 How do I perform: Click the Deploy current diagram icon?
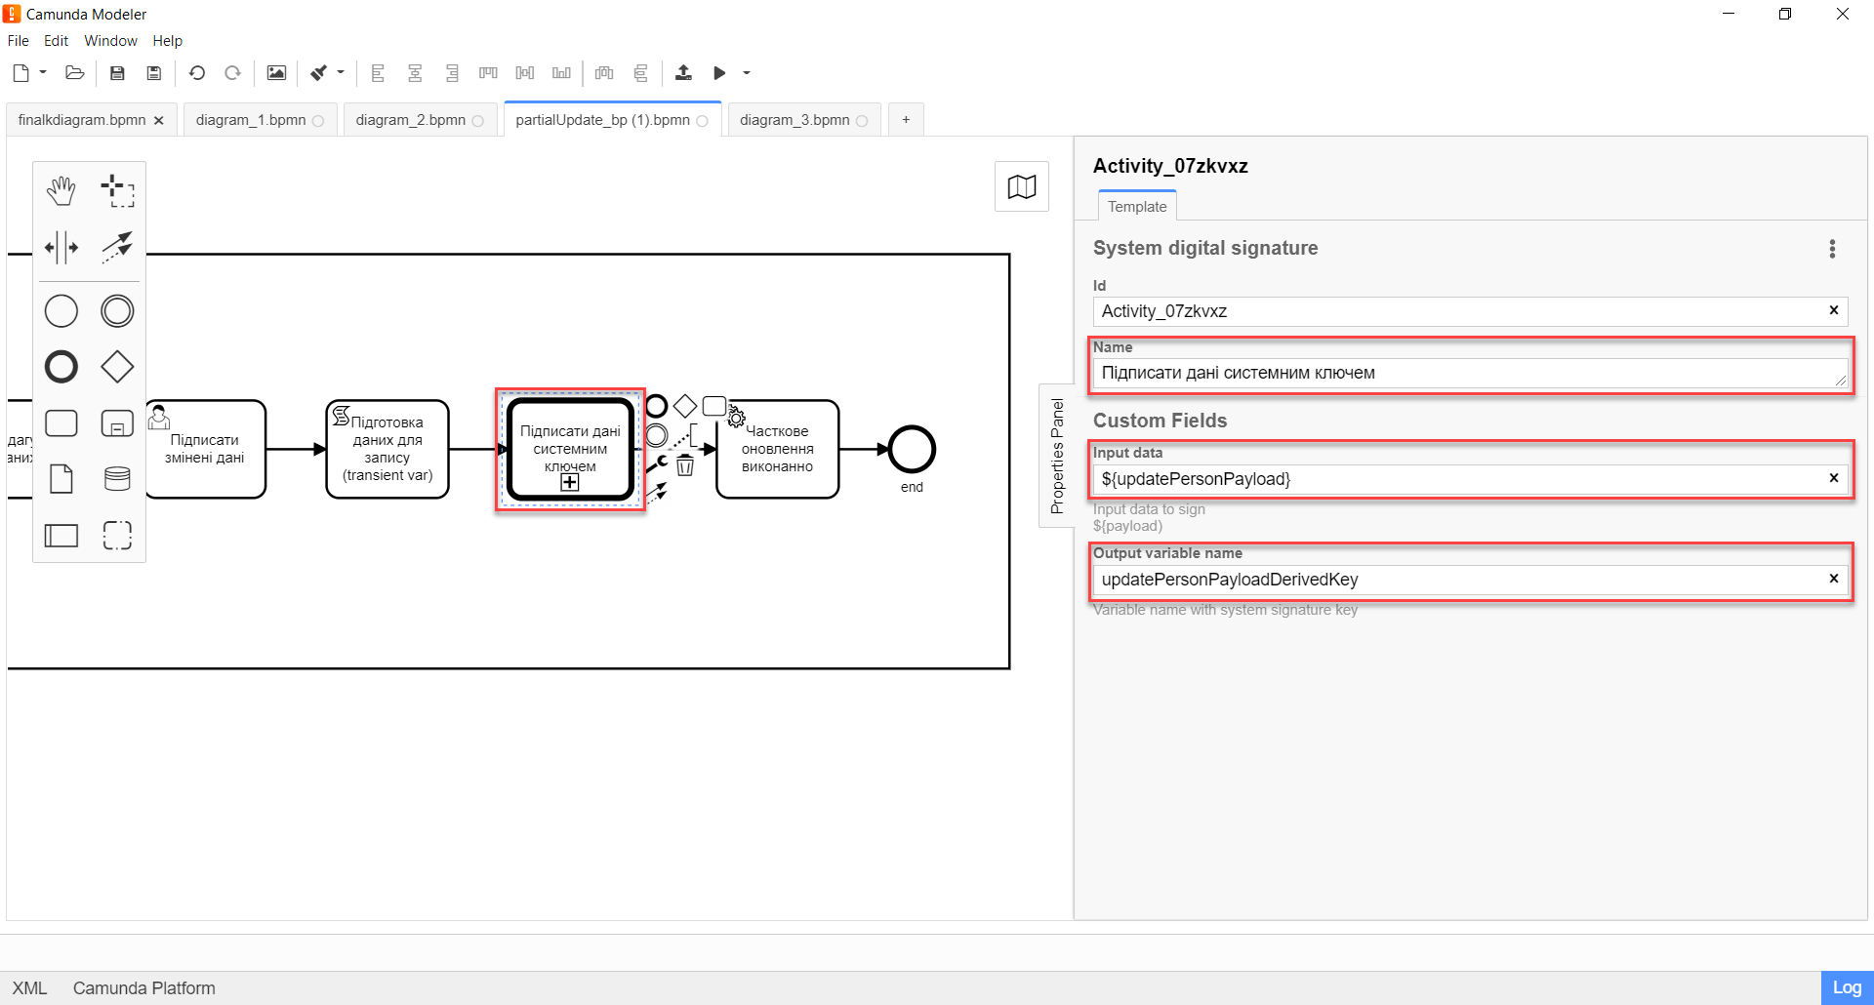[x=683, y=73]
